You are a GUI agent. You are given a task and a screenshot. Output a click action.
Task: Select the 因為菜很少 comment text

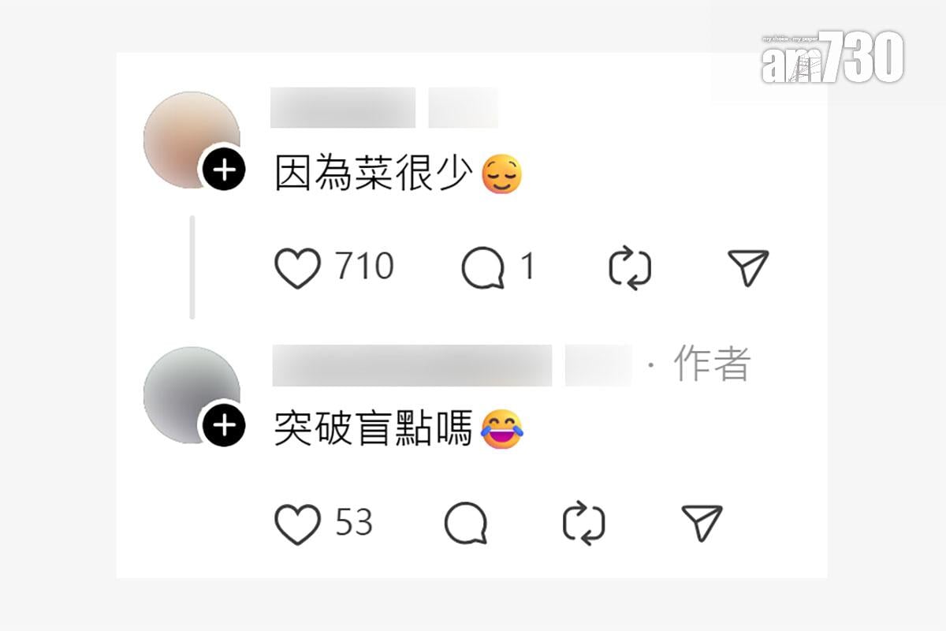[x=374, y=174]
